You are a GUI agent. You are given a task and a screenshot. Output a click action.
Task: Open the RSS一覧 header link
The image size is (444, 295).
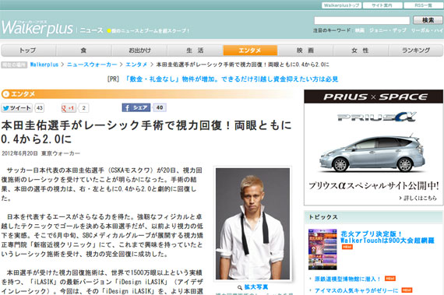[x=423, y=5]
